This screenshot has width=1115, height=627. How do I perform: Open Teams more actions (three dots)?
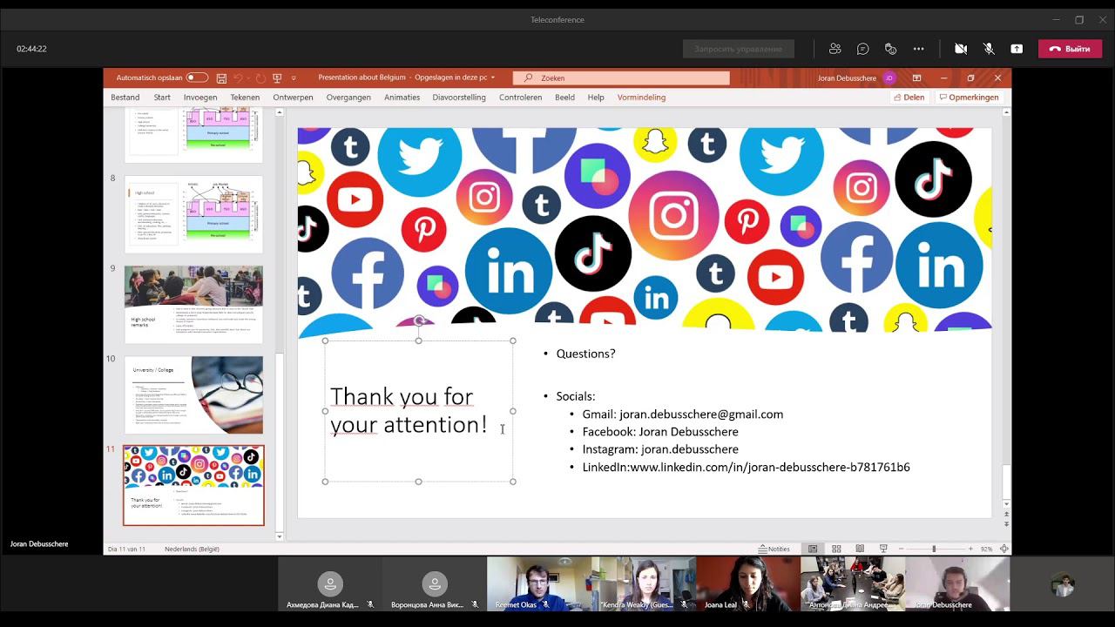(918, 49)
